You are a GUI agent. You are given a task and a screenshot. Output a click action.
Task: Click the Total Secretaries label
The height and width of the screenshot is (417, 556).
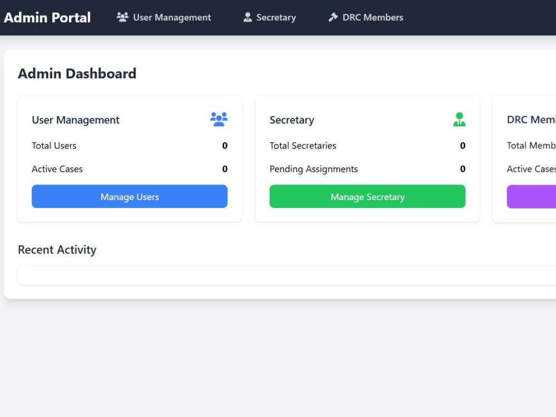303,146
